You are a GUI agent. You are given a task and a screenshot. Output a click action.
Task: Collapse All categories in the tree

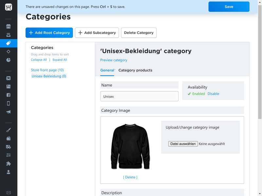click(39, 60)
